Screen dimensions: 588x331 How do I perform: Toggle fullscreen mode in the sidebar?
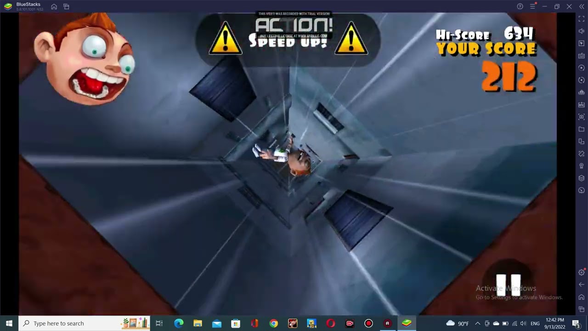[581, 19]
